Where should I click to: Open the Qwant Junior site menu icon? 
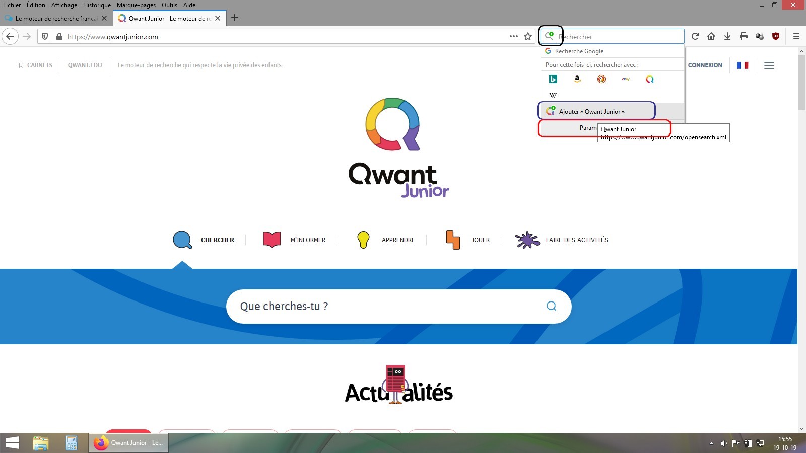coord(769,65)
